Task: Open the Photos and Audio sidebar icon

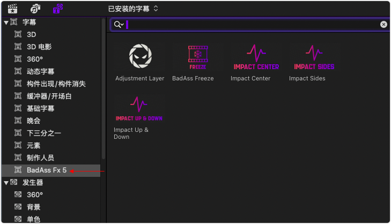Action: point(35,9)
